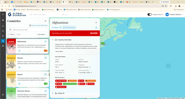Image resolution: width=185 pixels, height=99 pixels.
Task: Click Export Country Risk Data link
Action: pos(38,25)
